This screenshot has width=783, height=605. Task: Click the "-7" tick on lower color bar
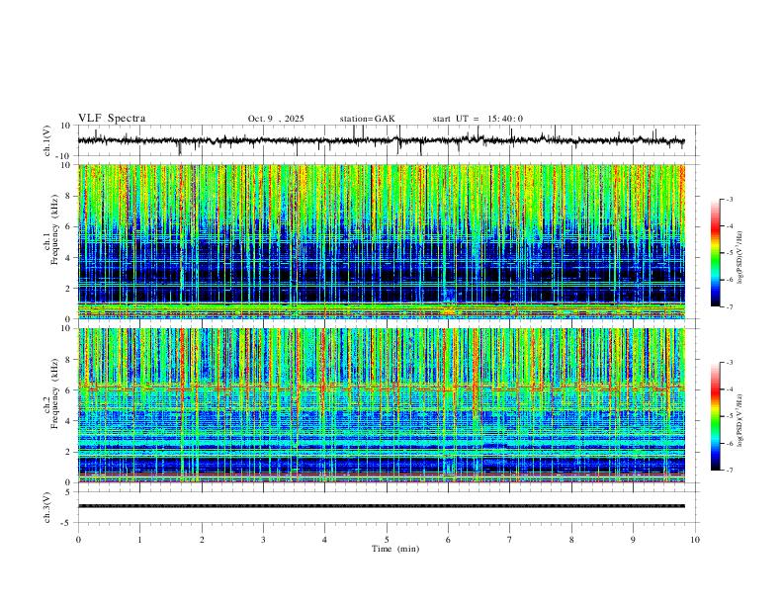[729, 471]
